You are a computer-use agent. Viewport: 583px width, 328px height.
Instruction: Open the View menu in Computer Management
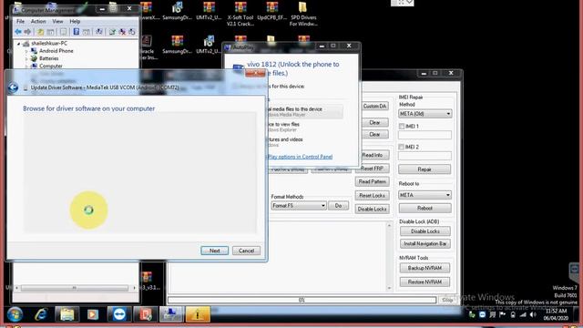(57, 22)
